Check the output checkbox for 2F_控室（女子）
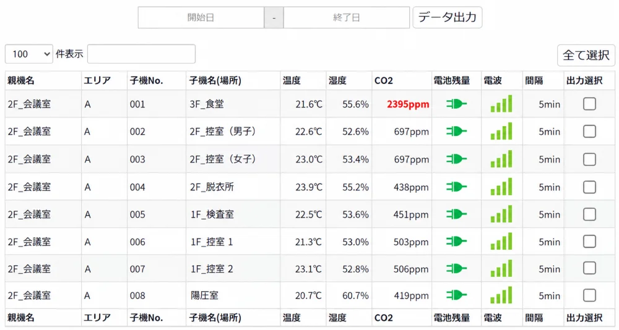Screen dimensions: 619x330 (x=589, y=159)
